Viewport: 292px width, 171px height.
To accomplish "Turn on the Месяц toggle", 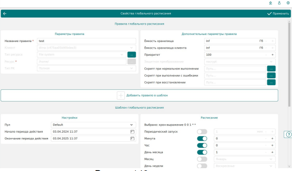I will (x=202, y=159).
